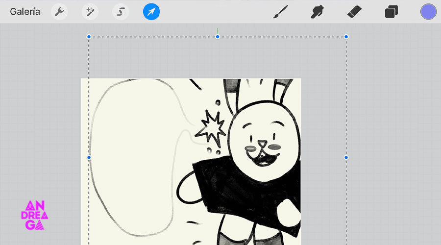The width and height of the screenshot is (441, 245).
Task: Click the pink Andrea GA logo
Action: point(36,215)
